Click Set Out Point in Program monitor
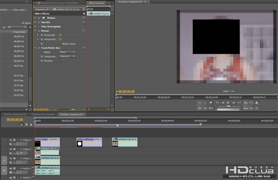This screenshot has width=278, height=180. (205, 103)
